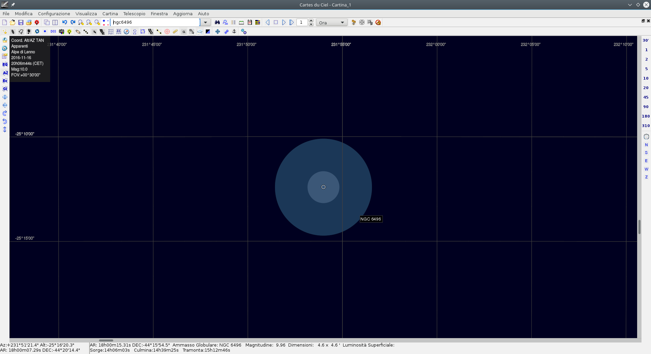Open the Cartina menu

[x=110, y=14]
